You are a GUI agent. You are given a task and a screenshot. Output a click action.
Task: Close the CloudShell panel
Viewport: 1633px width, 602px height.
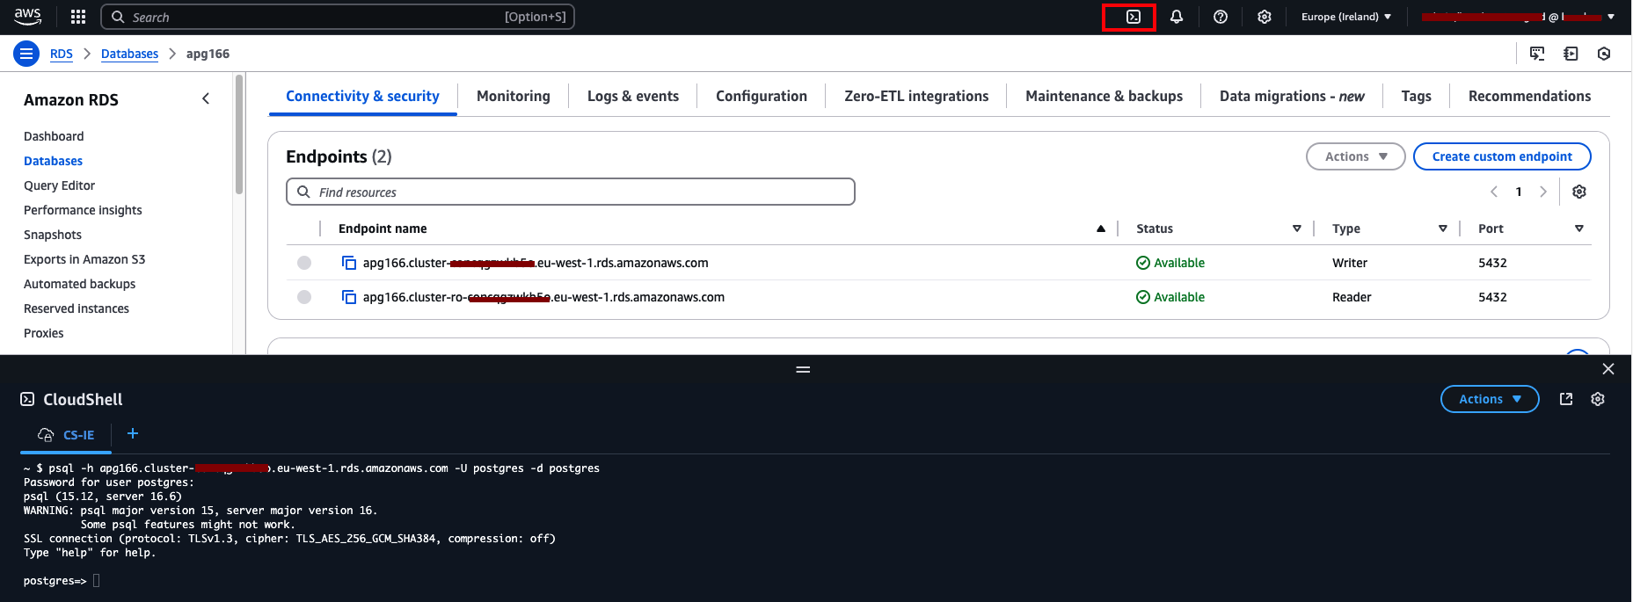pyautogui.click(x=1608, y=369)
